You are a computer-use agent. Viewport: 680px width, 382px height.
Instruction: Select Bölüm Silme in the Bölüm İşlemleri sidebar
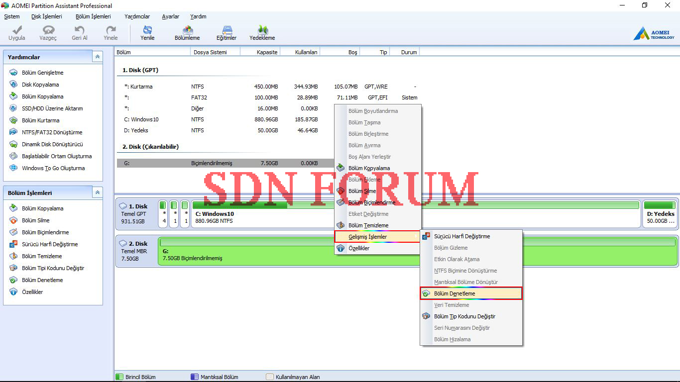coord(35,220)
